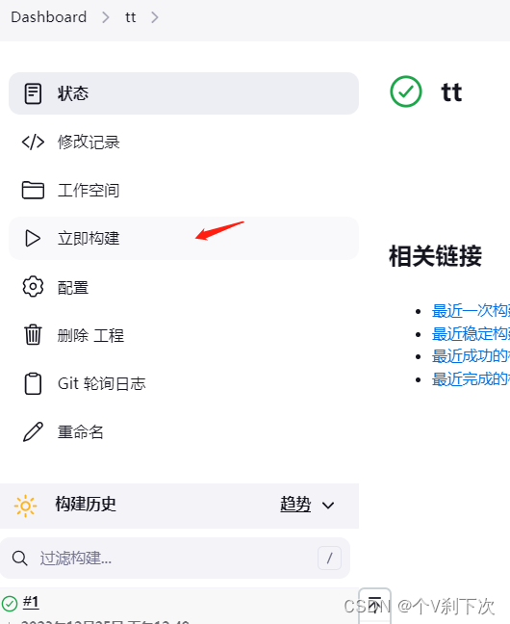Viewport: 510px width, 624px height.
Task: Select the 工作空间 sidebar item
Action: [x=184, y=191]
